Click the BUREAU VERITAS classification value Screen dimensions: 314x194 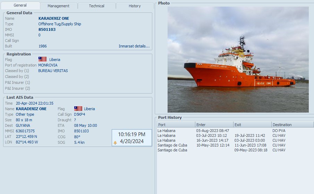(53, 71)
